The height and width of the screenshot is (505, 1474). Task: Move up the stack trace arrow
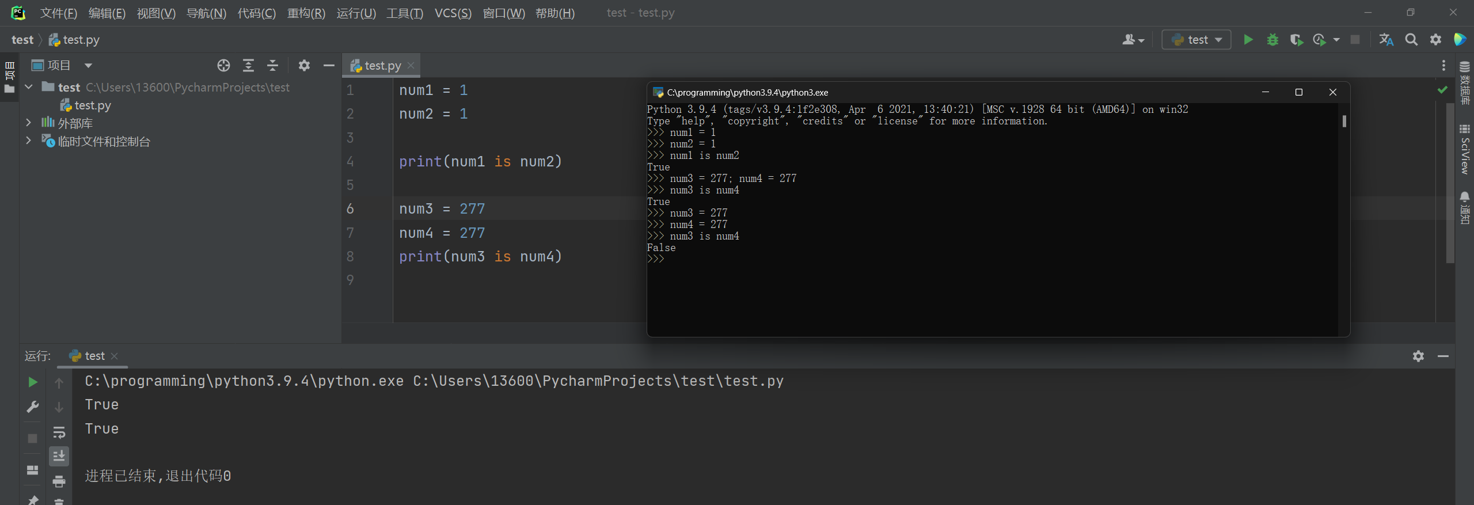[x=59, y=383]
